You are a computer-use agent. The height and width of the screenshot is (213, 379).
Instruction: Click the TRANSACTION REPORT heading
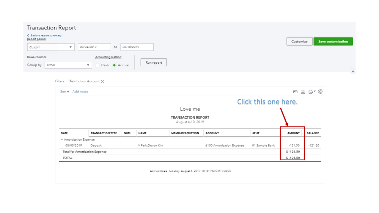pos(190,117)
